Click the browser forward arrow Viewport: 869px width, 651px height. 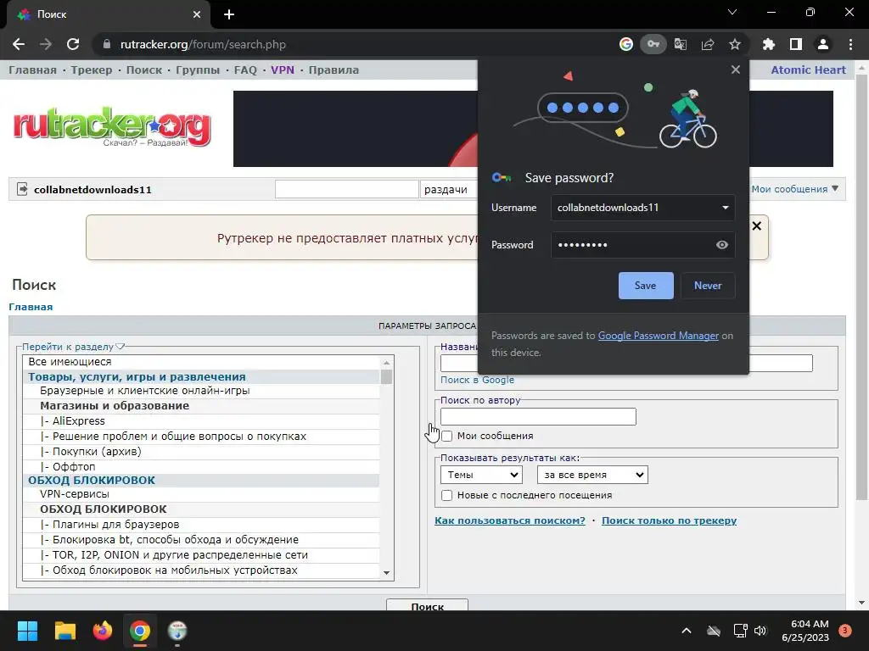46,44
